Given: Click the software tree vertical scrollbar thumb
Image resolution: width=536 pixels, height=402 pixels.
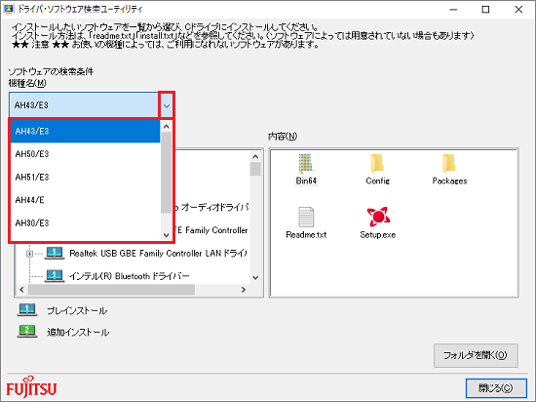Looking at the screenshot, I should tap(255, 169).
